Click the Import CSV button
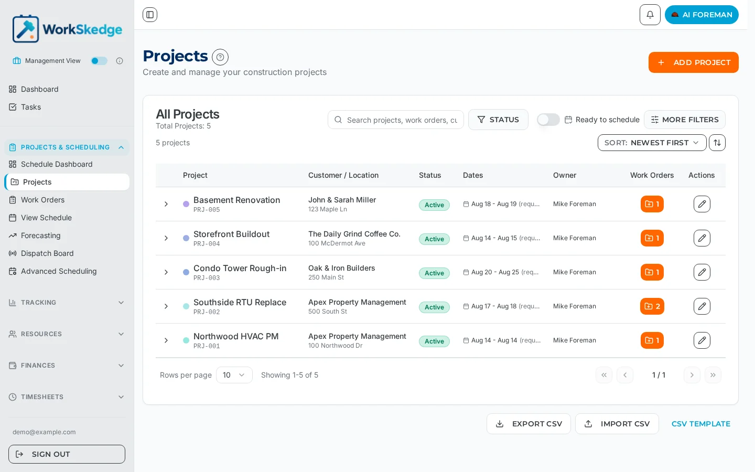The height and width of the screenshot is (472, 755). coord(617,424)
